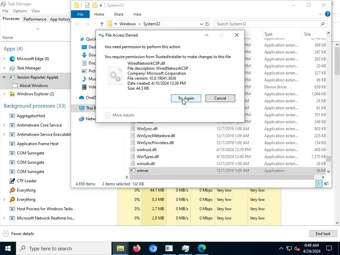This screenshot has height=255, width=340.
Task: Click the horizontal scrollbar in Explorer file list
Action: point(221,177)
